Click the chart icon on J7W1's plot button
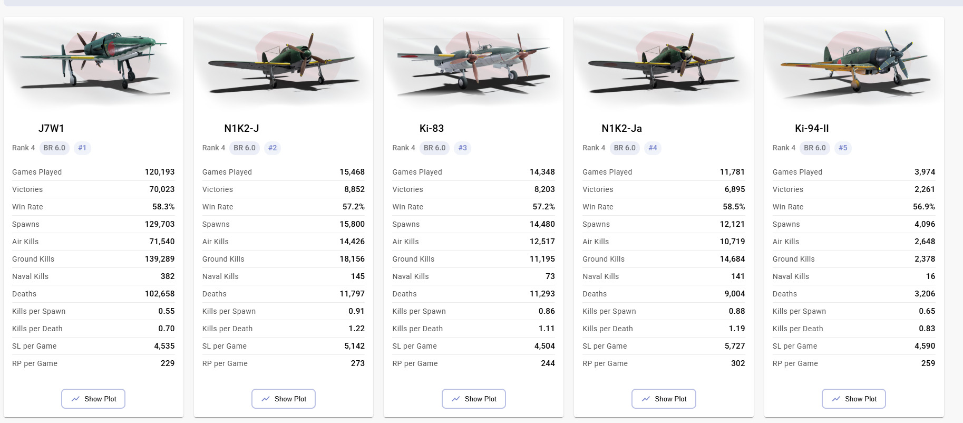Image resolution: width=963 pixels, height=423 pixels. tap(75, 399)
